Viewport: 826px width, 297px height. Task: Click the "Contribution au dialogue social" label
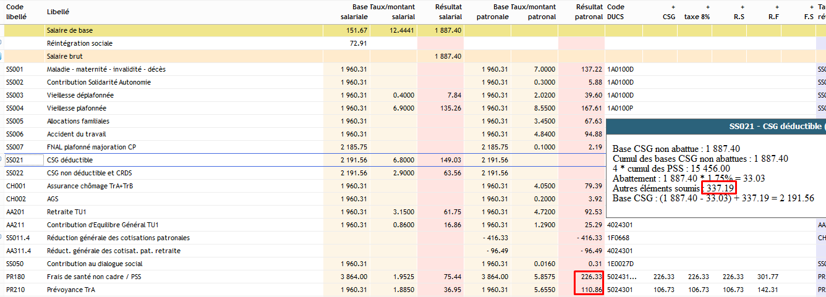[x=95, y=264]
